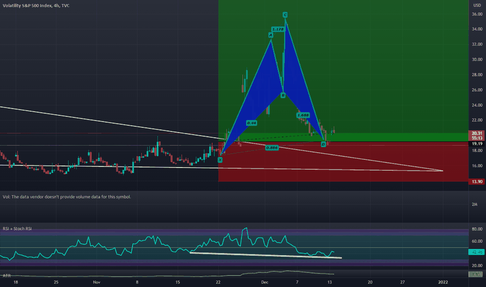Click the 16.00 price axis label
This screenshot has height=287, width=486.
[x=477, y=166]
